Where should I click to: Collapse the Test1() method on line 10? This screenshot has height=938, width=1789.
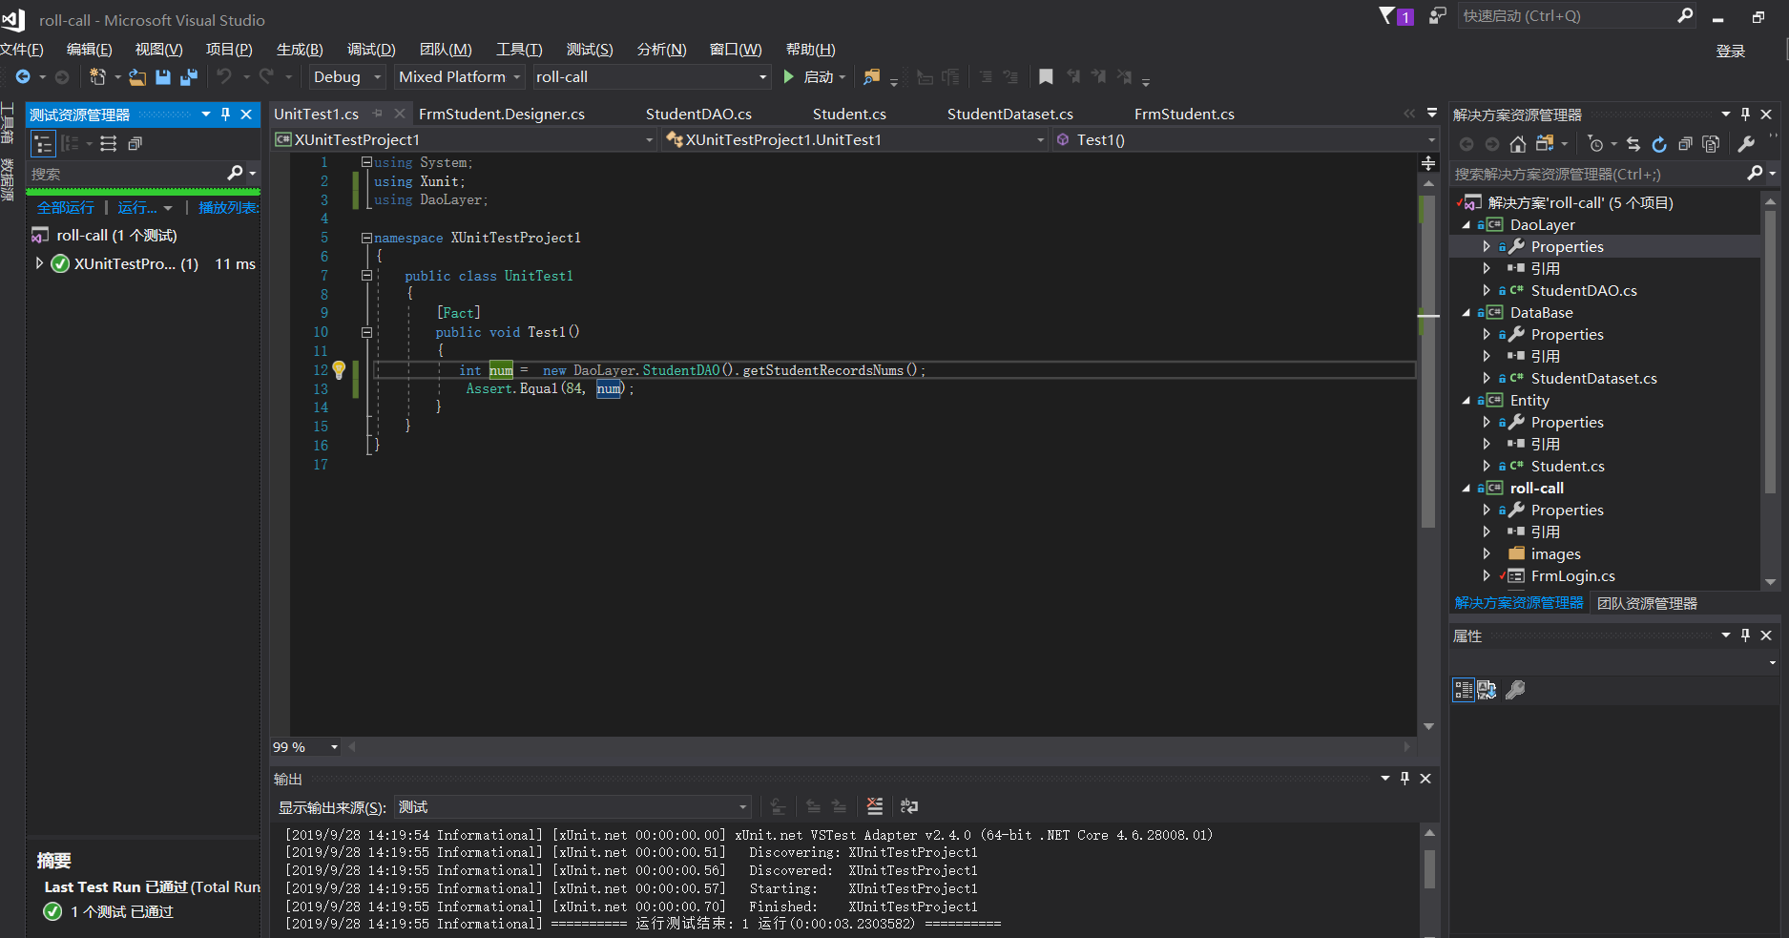pos(366,333)
